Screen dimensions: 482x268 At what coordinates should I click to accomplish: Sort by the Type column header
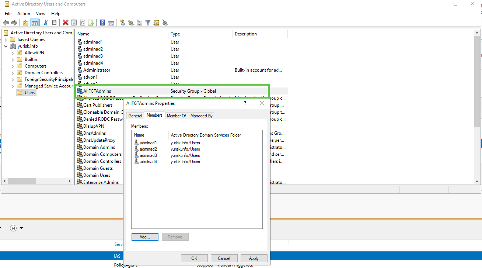[x=200, y=34]
